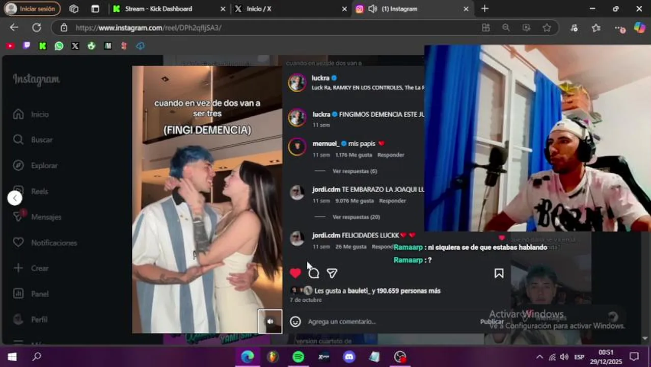Image resolution: width=651 pixels, height=367 pixels.
Task: Reply to 'TE EMBARAZO LA JOAQUI' comment via Responder
Action: 393,201
